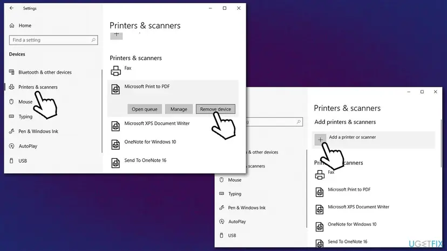Open USB settings in the front window sidebar
Screen dimensions: 447x251
tap(23, 161)
